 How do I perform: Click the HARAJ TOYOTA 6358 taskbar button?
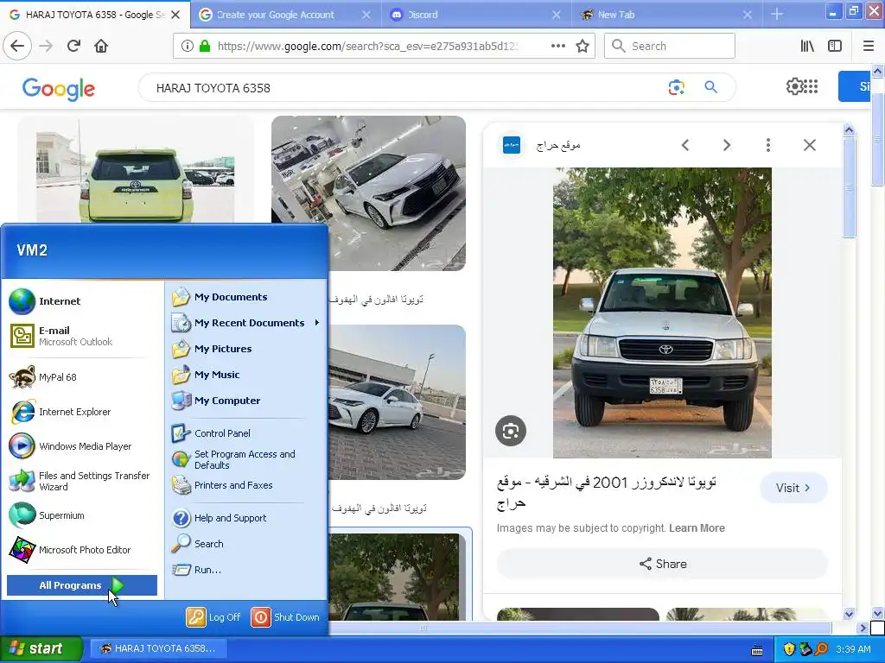pos(159,648)
